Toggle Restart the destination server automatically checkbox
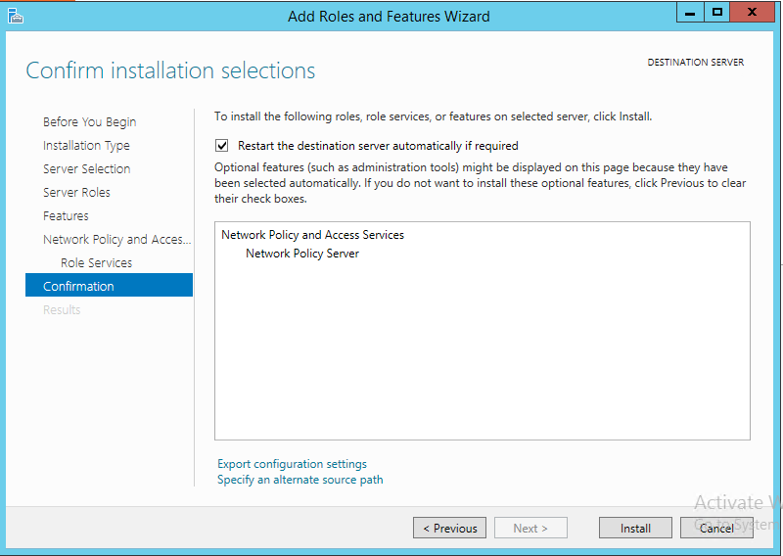Screen dimensions: 783x556 tap(222, 146)
